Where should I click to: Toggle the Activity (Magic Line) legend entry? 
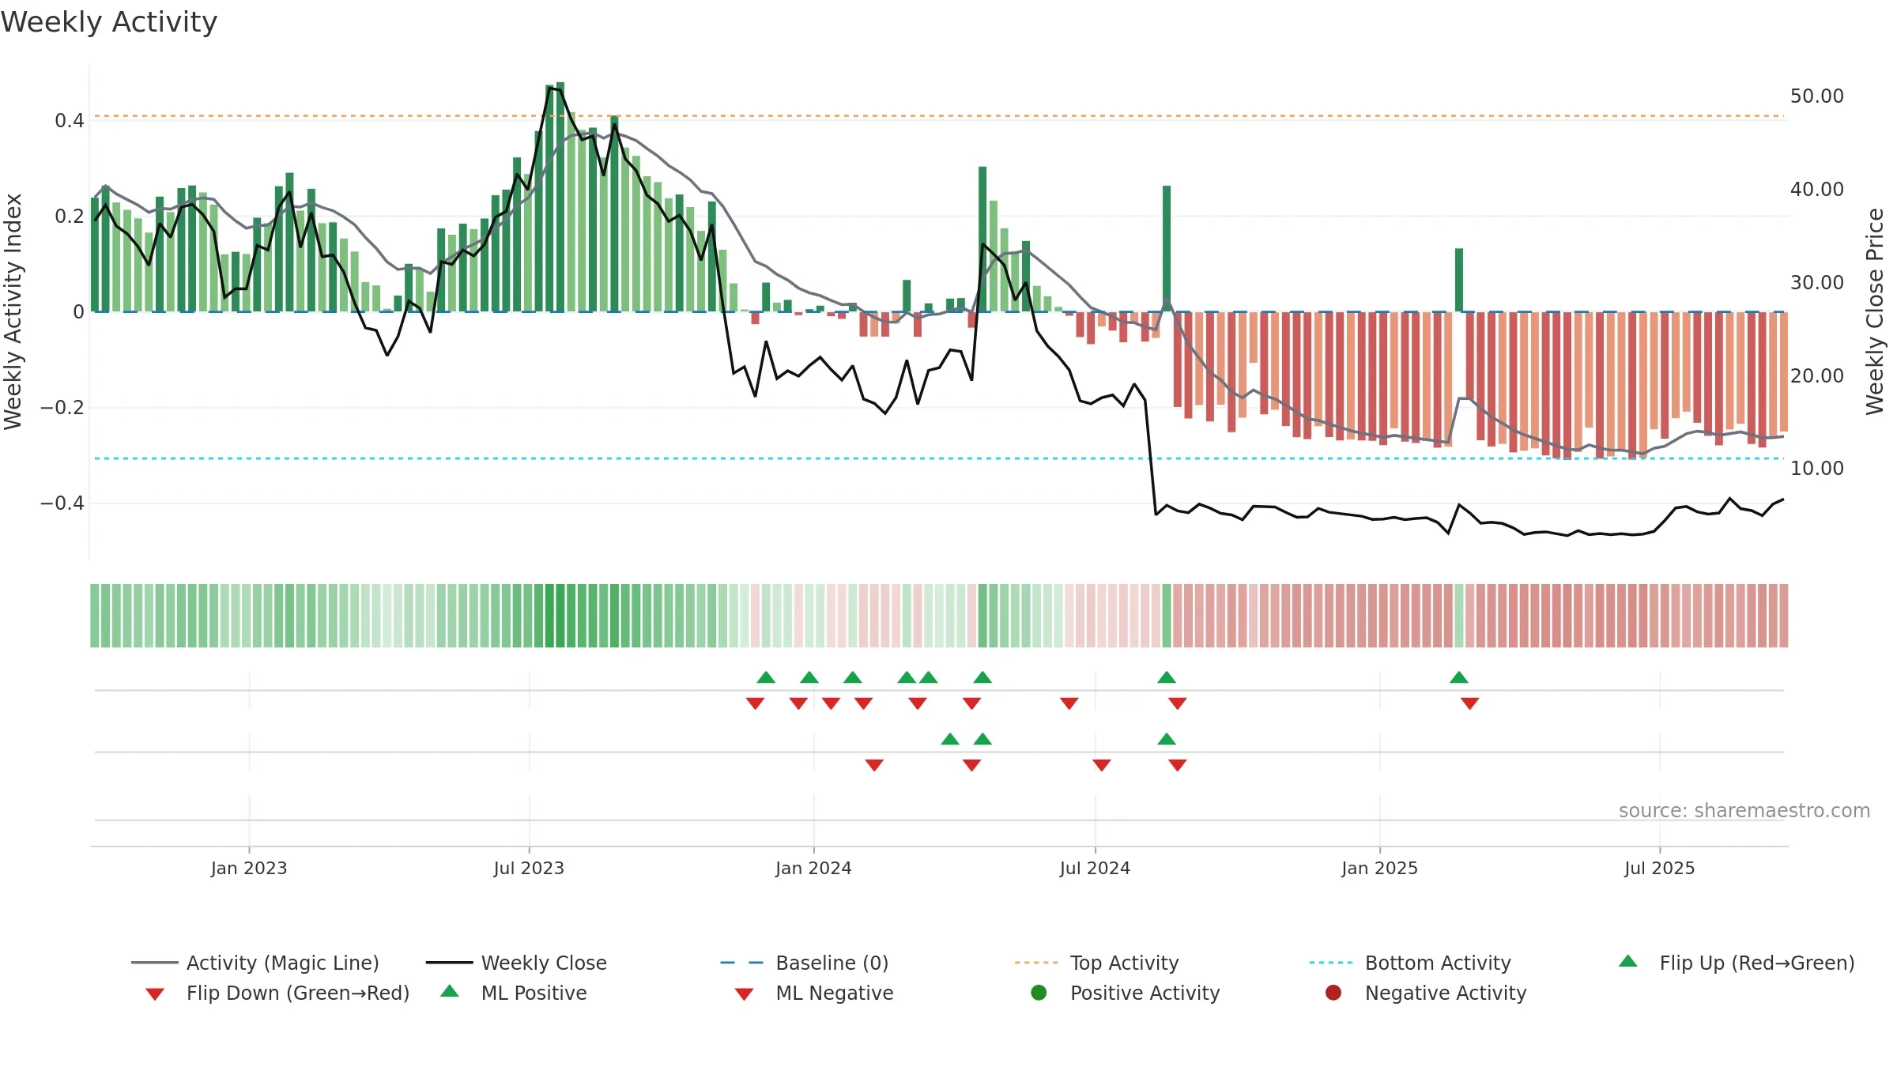click(255, 963)
